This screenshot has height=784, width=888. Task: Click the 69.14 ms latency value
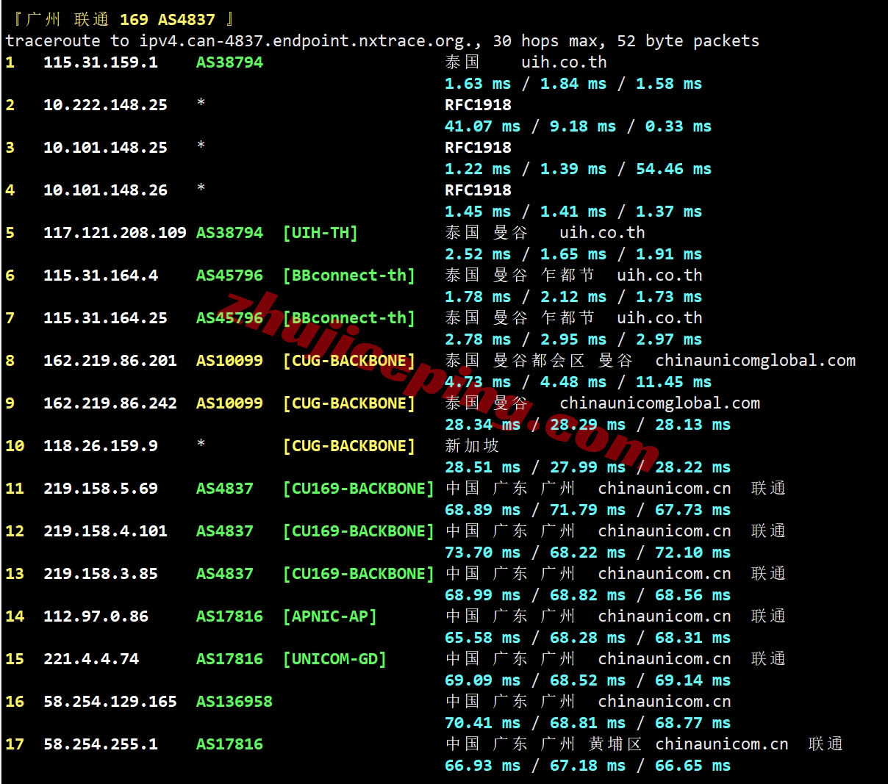692,680
